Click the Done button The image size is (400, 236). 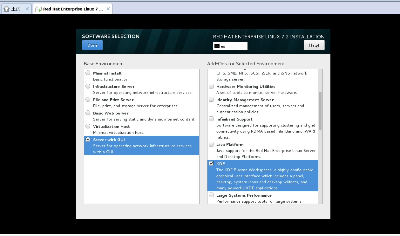[92, 45]
